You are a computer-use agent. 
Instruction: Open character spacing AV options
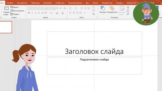pyautogui.click(x=46, y=13)
